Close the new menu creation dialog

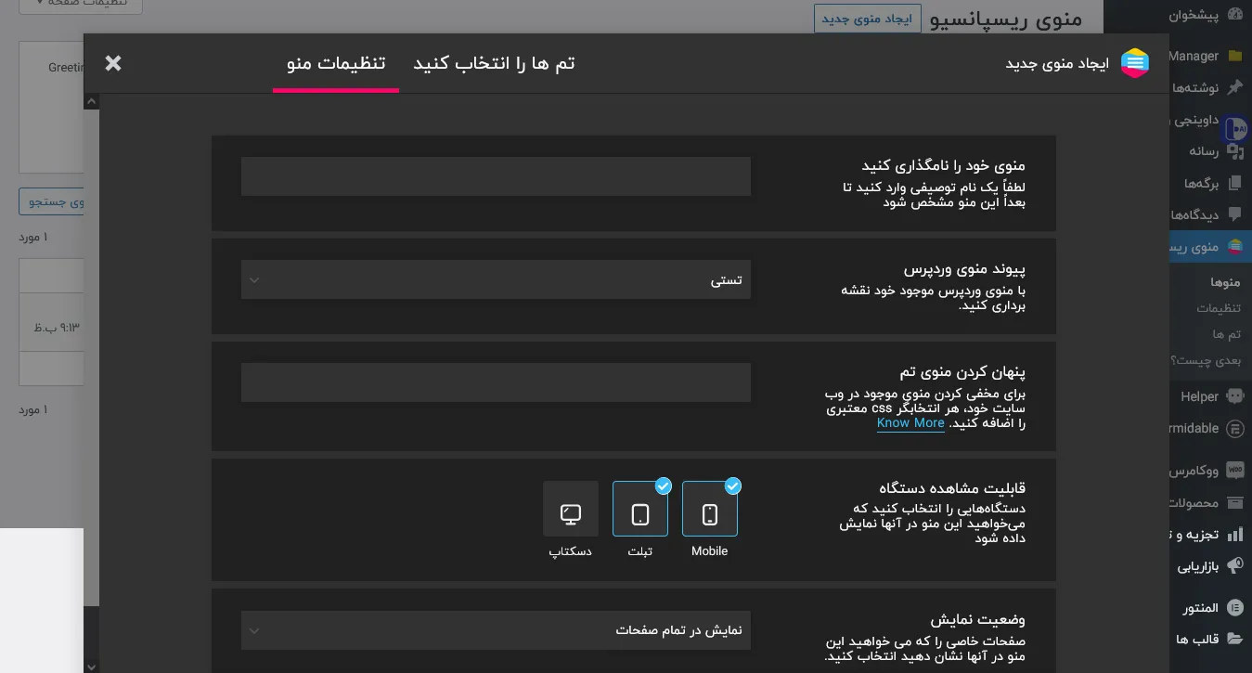tap(113, 63)
